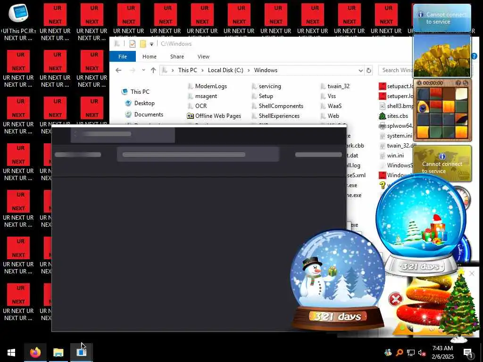Select the OCR folder
The image size is (483, 362).
198,106
